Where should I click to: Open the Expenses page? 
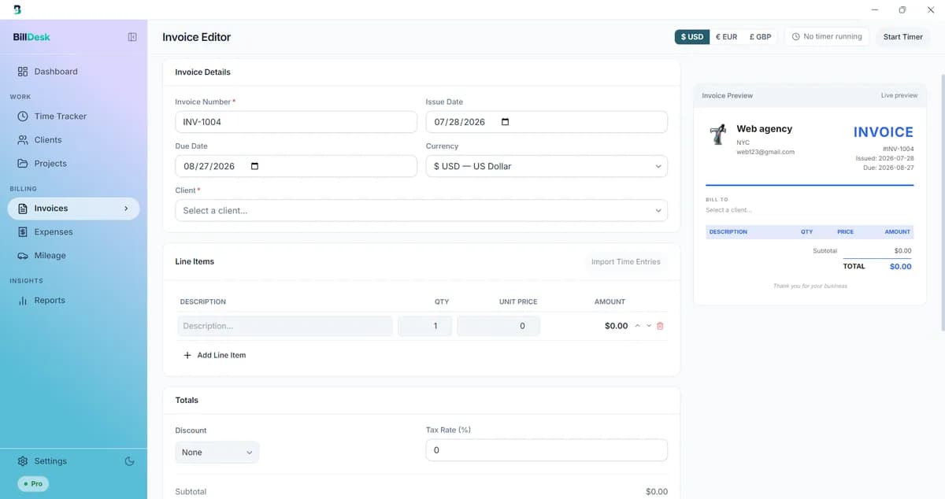(73, 232)
